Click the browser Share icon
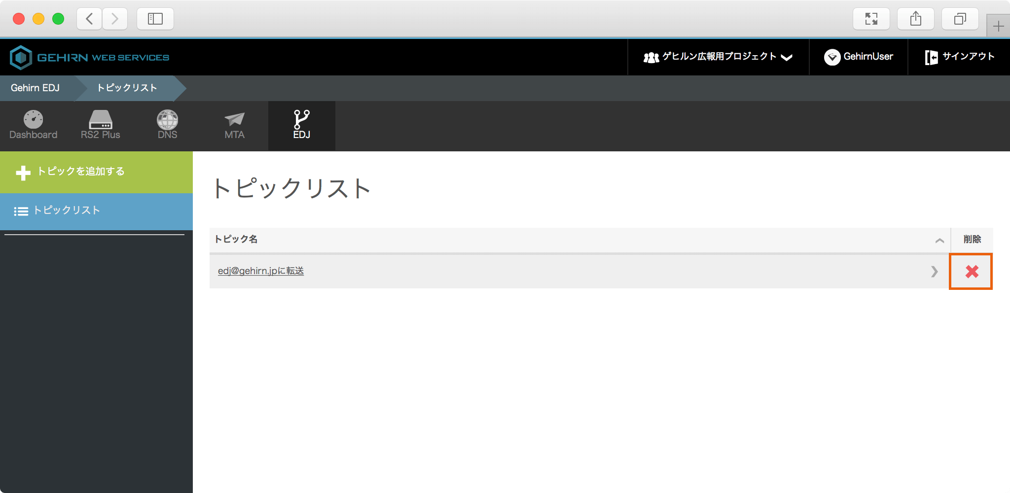The width and height of the screenshot is (1010, 493). tap(916, 19)
